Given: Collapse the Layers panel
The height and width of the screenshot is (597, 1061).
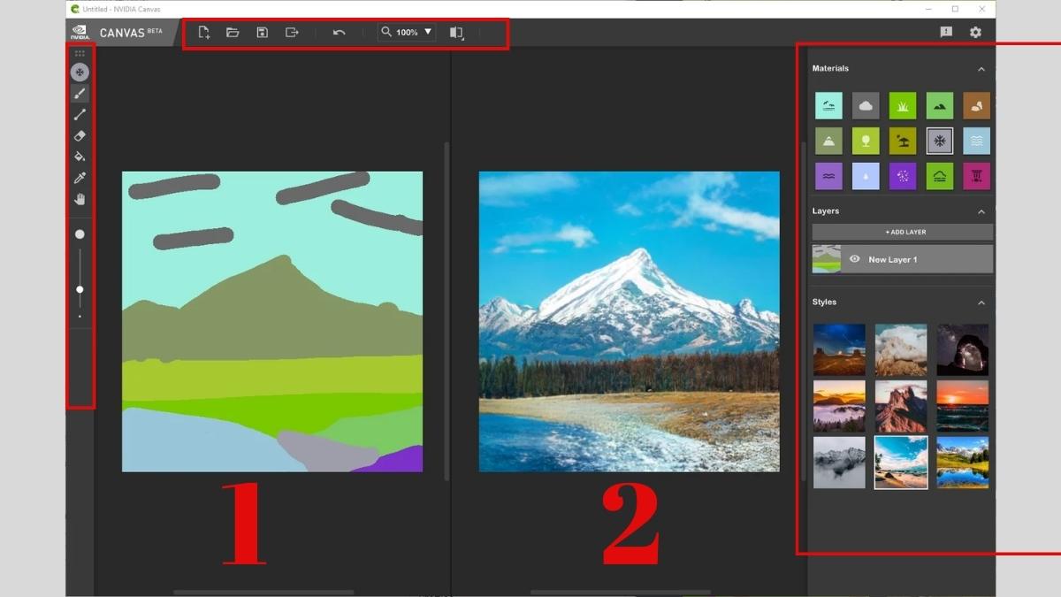Looking at the screenshot, I should coord(981,212).
